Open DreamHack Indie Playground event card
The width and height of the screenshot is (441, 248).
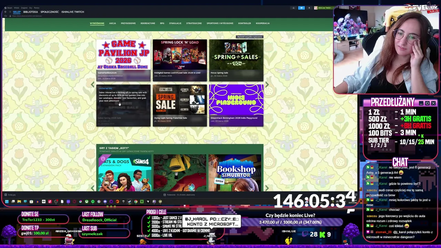coord(236,105)
